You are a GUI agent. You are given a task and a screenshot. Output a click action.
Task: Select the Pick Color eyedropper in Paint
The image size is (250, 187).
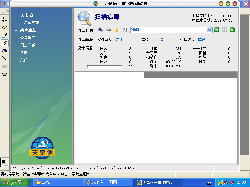[5, 35]
